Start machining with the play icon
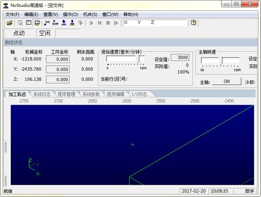 tap(91, 23)
